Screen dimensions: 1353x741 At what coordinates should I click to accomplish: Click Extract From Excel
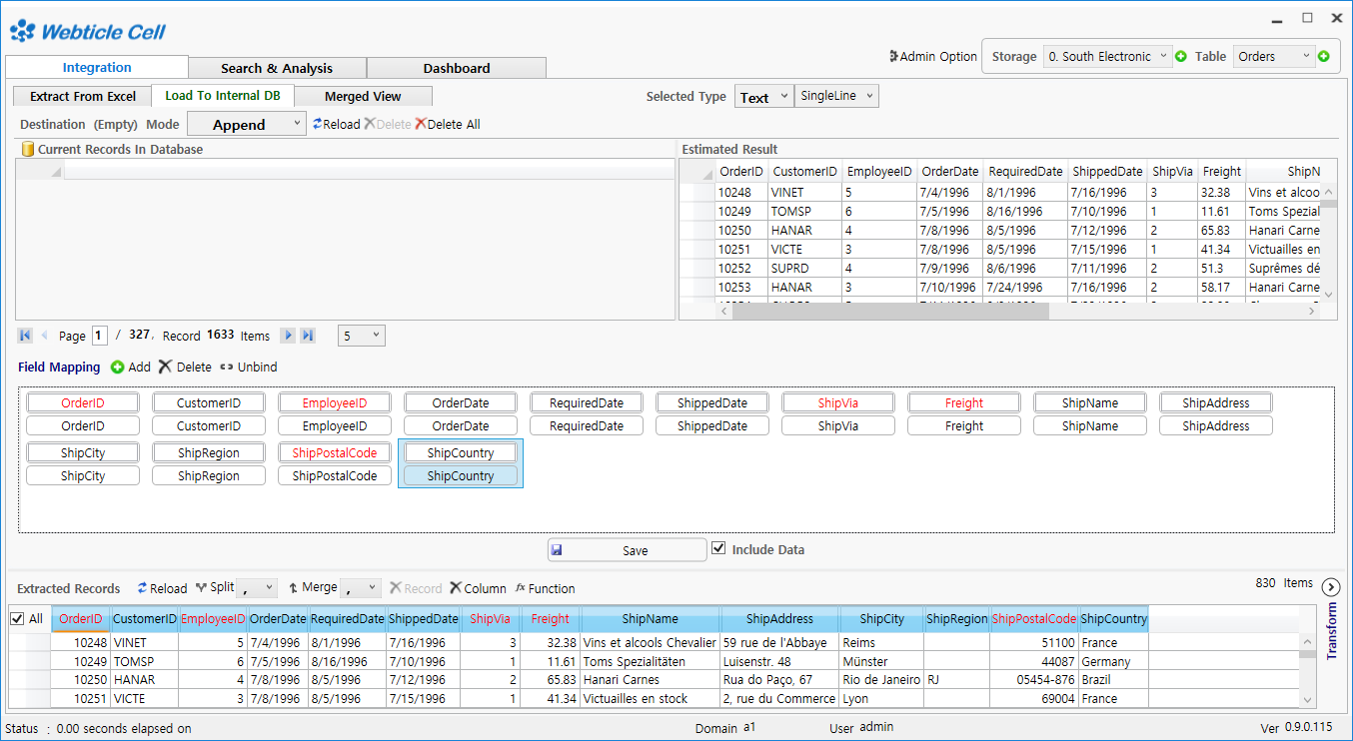(81, 96)
